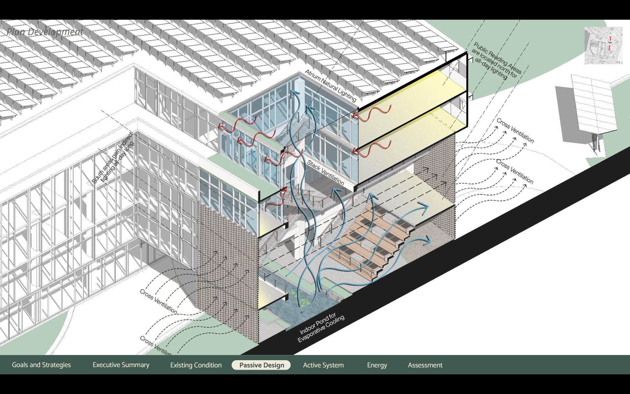Select the Stack Ventilation annotation
630x394 pixels.
325,173
